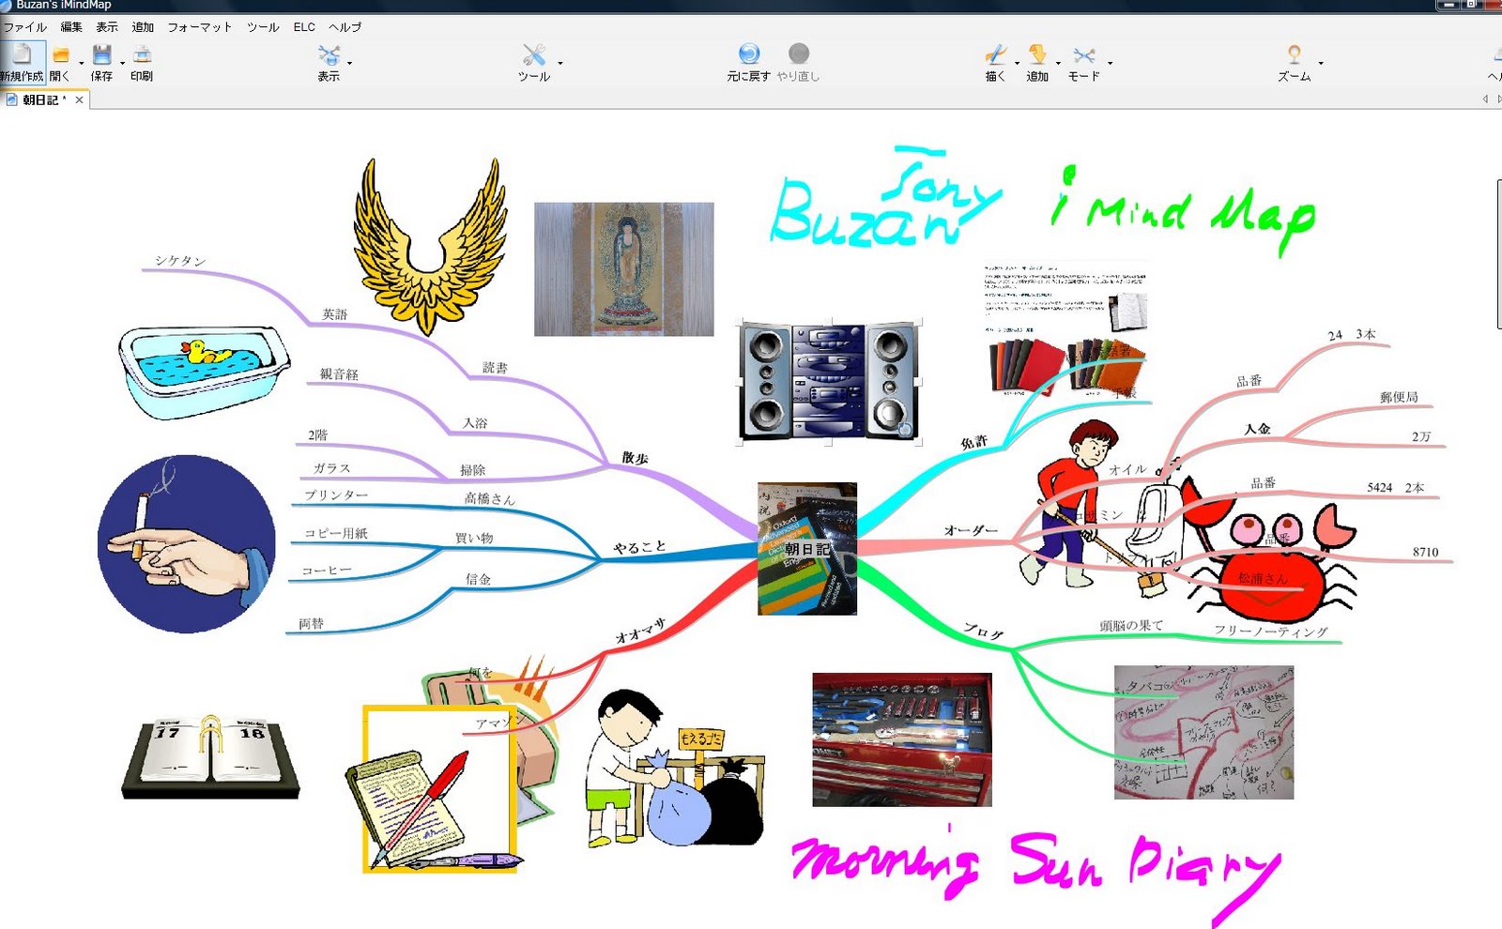Select the 頭脳の果て sub-branch
This screenshot has height=929, width=1502.
point(1131,625)
